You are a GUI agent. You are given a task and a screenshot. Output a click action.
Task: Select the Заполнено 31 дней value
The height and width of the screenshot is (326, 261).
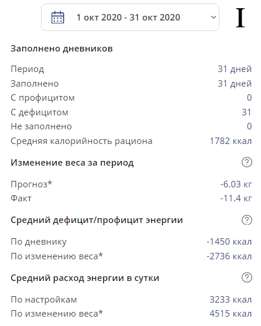point(235,84)
